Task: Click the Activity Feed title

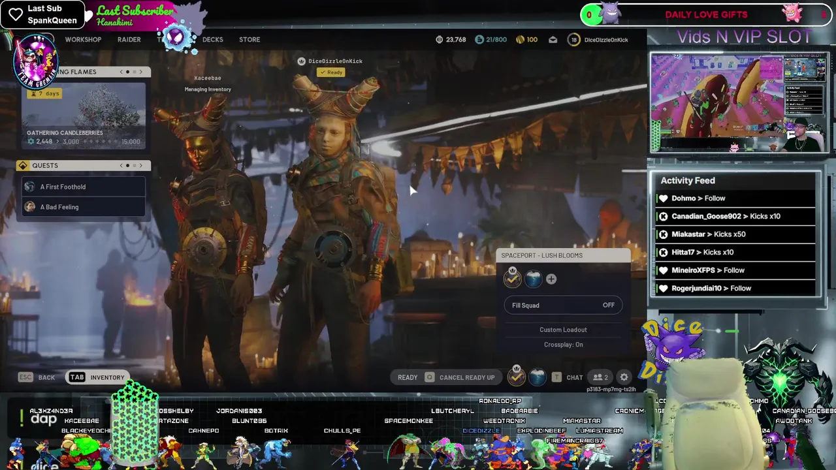Action: [x=688, y=181]
